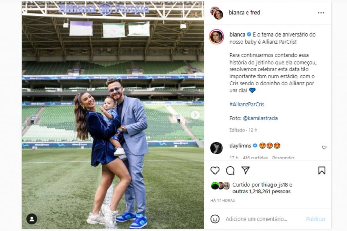Share post via paper plane icon
Image resolution: width=347 pixels, height=231 pixels.
pos(246,170)
